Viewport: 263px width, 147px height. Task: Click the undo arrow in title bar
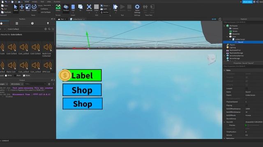pyautogui.click(x=6, y=2)
